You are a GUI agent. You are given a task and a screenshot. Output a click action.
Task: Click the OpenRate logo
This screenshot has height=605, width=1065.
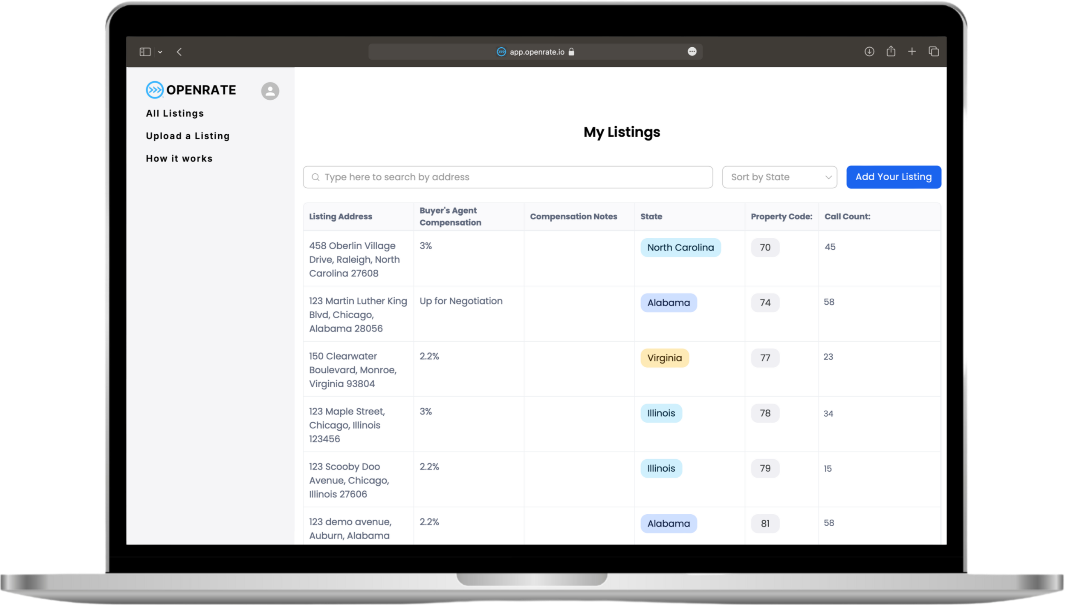pyautogui.click(x=191, y=90)
